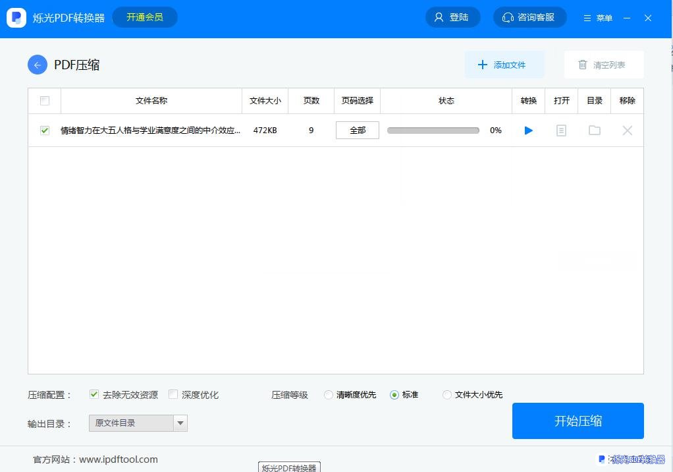Click the 添加文件 button
The image size is (673, 472).
pyautogui.click(x=504, y=65)
